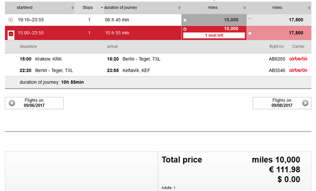Click 'Adults: 1' label
Viewport: 316px width, 191px height.
[x=168, y=188]
